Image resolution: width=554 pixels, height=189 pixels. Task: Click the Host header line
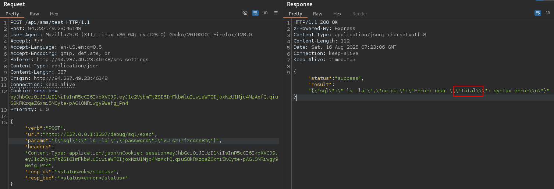tap(46, 28)
